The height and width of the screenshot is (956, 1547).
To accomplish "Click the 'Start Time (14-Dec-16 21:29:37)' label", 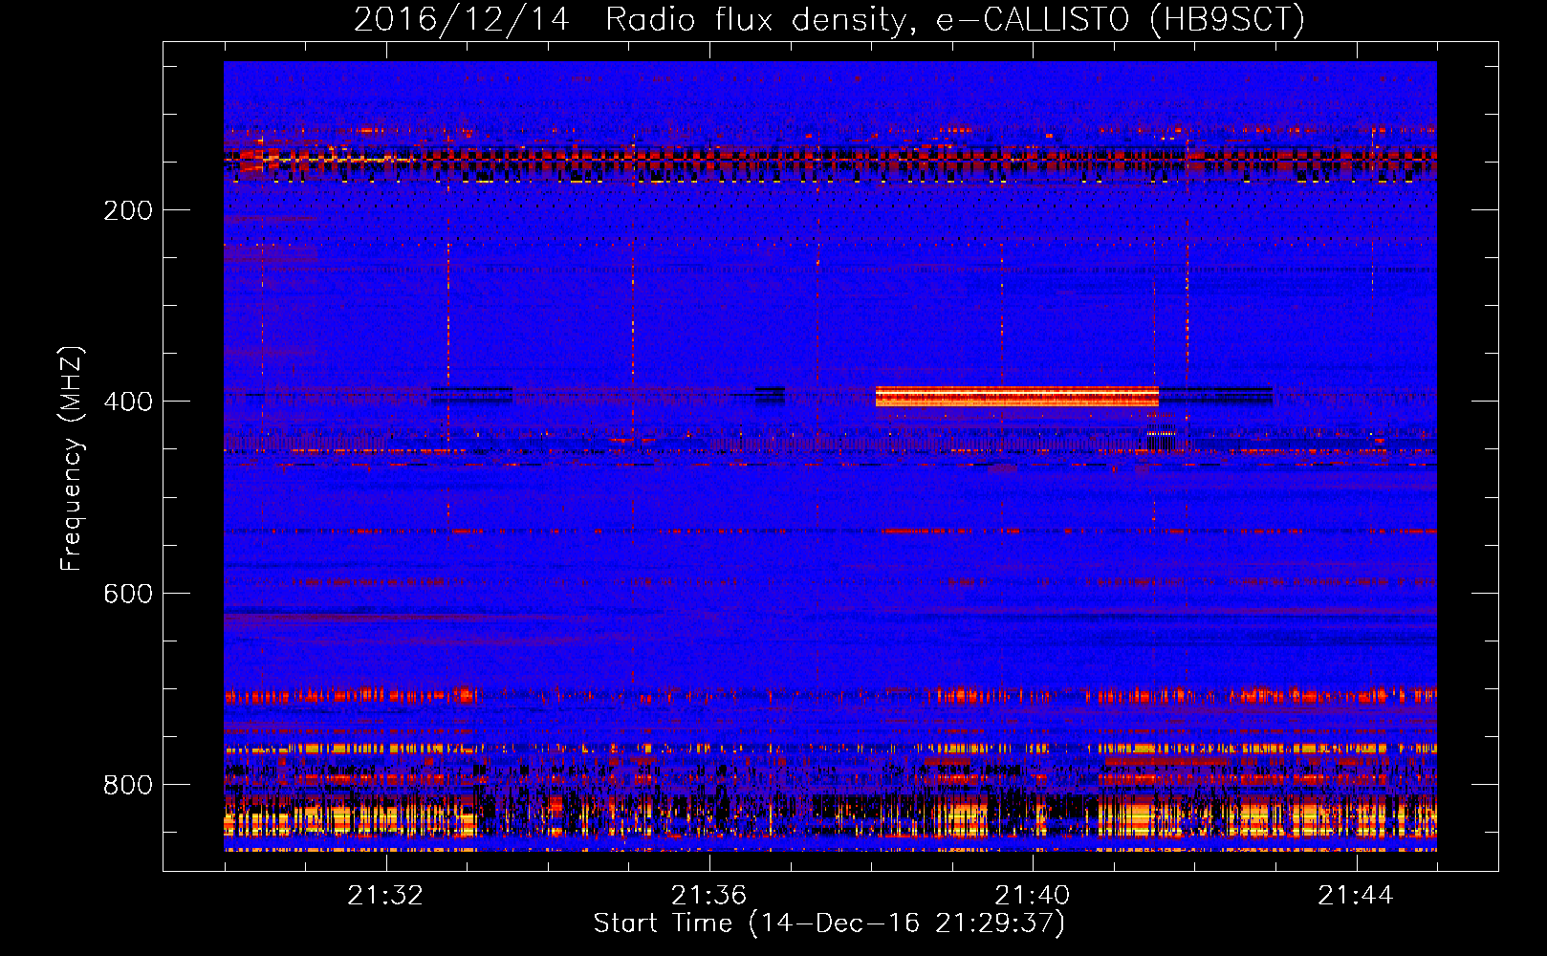I will pos(829,923).
